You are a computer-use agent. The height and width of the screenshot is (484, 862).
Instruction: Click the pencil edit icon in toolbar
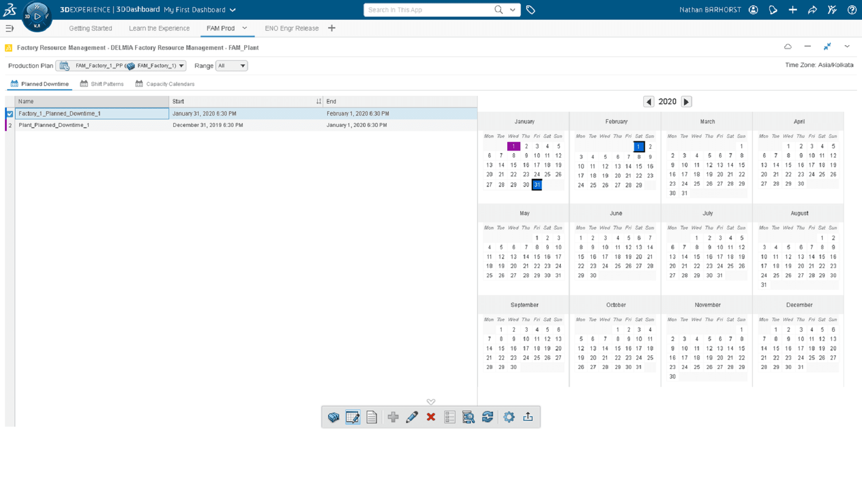412,417
